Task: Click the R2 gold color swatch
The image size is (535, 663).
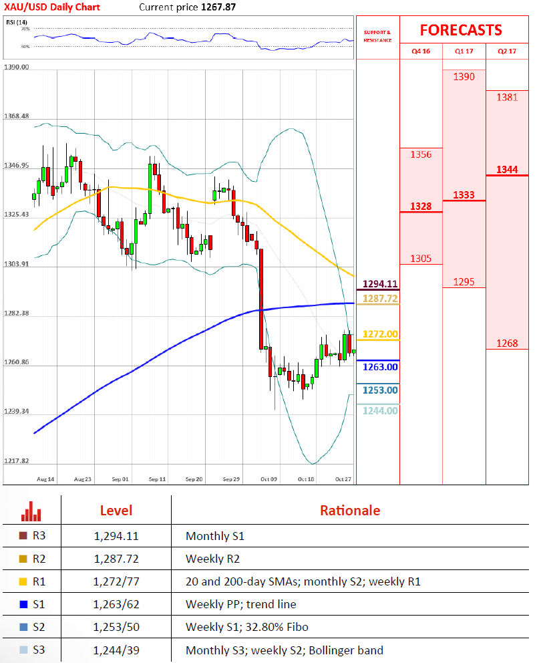Action: 23,559
